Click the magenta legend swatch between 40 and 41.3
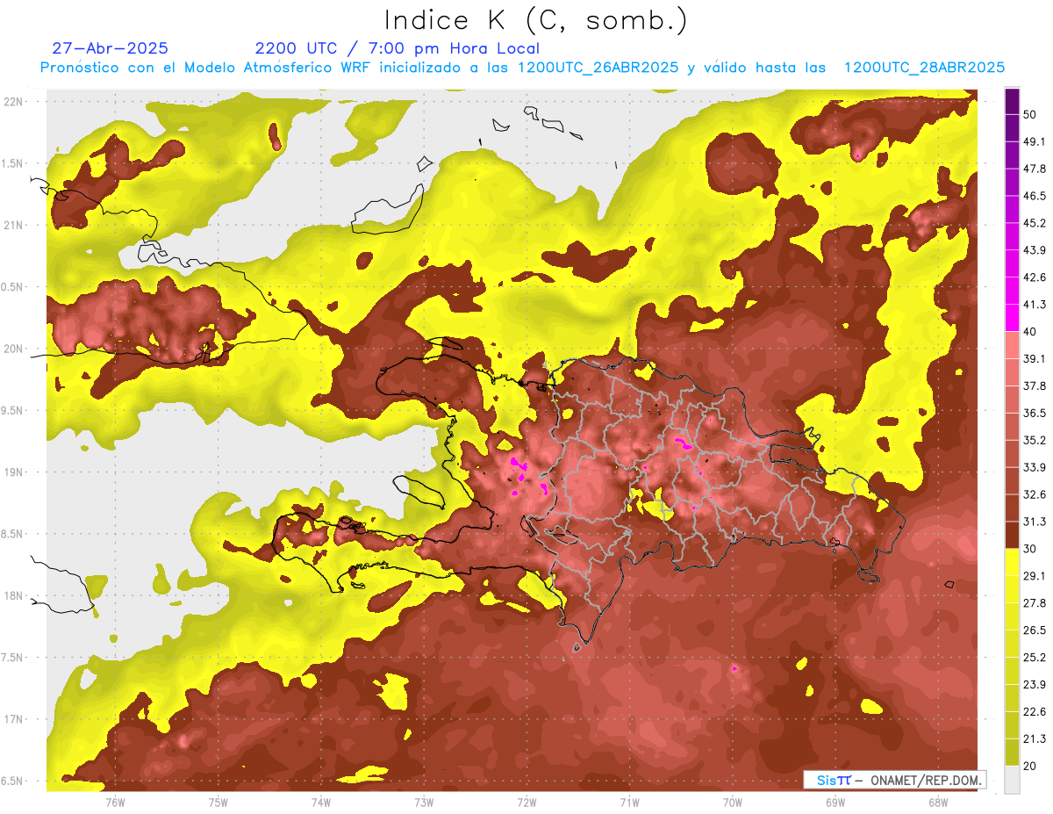1053x814 pixels. point(1012,318)
